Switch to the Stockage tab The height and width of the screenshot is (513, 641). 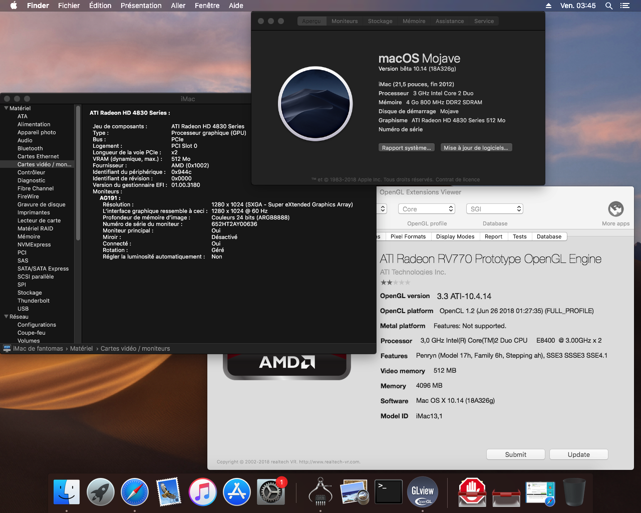(x=380, y=21)
